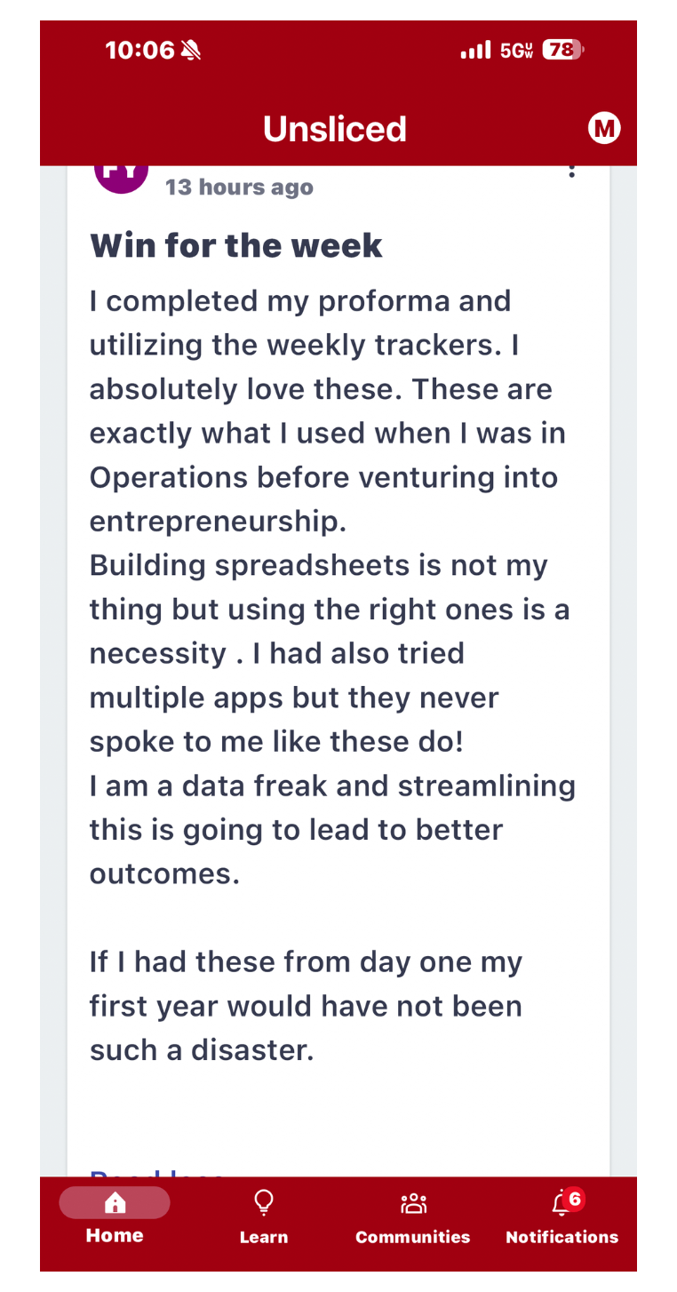Viewport: 677px width, 1292px height.
Task: Click the "13 hours ago" timestamp
Action: tap(239, 187)
